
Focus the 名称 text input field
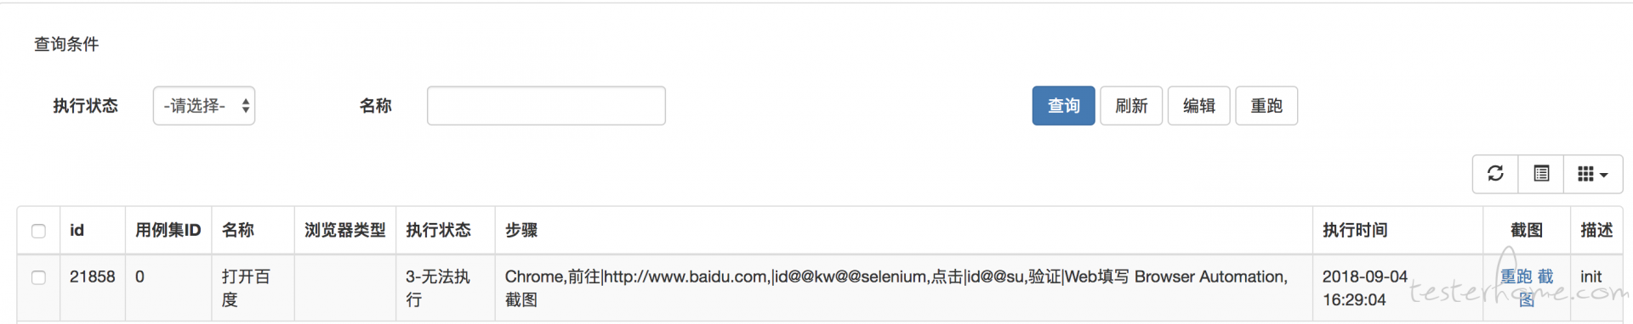point(546,106)
